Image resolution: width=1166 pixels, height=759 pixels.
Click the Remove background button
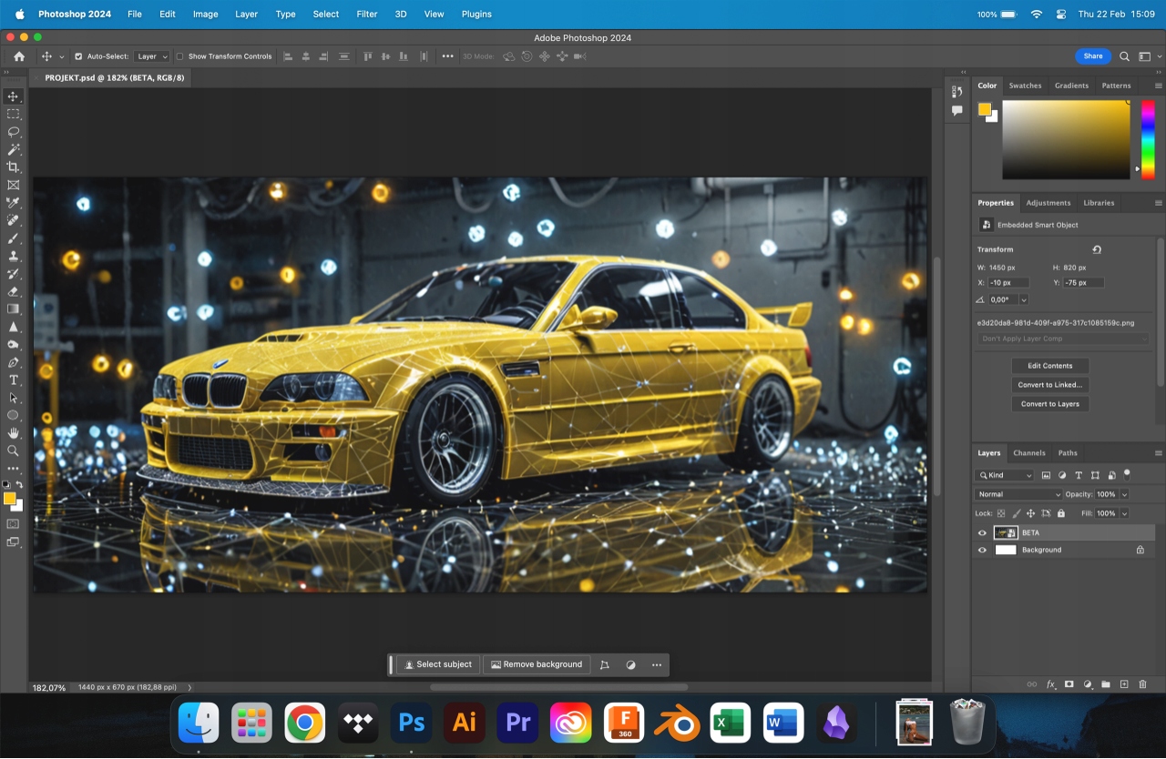tap(536, 664)
